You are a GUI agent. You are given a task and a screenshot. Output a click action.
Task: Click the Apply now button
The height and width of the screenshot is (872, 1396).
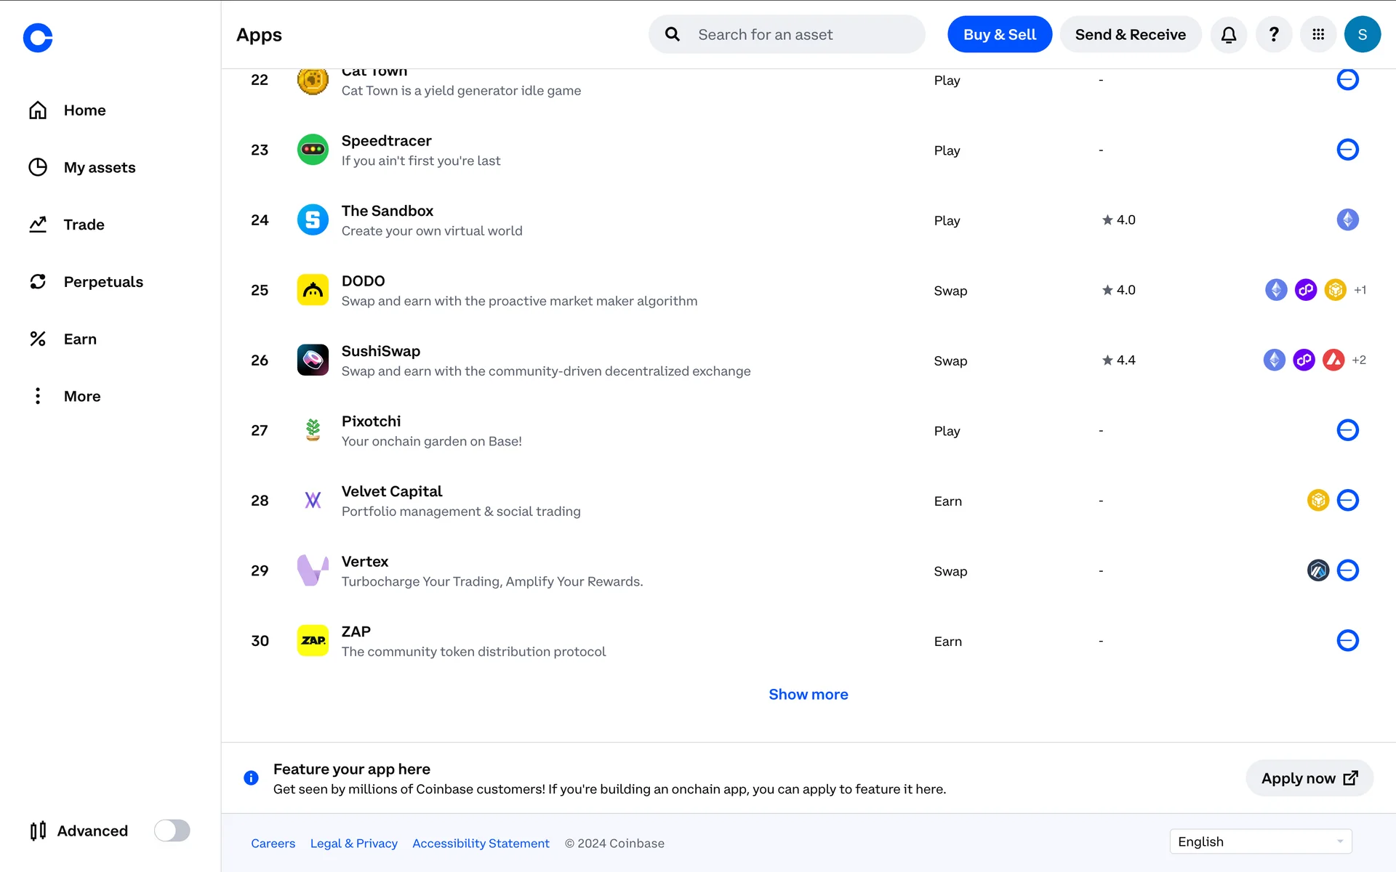pyautogui.click(x=1309, y=778)
